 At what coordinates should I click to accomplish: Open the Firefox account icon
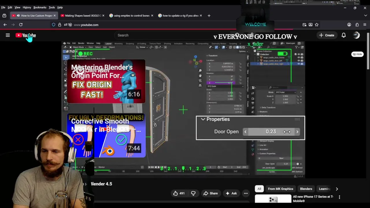coord(349,25)
